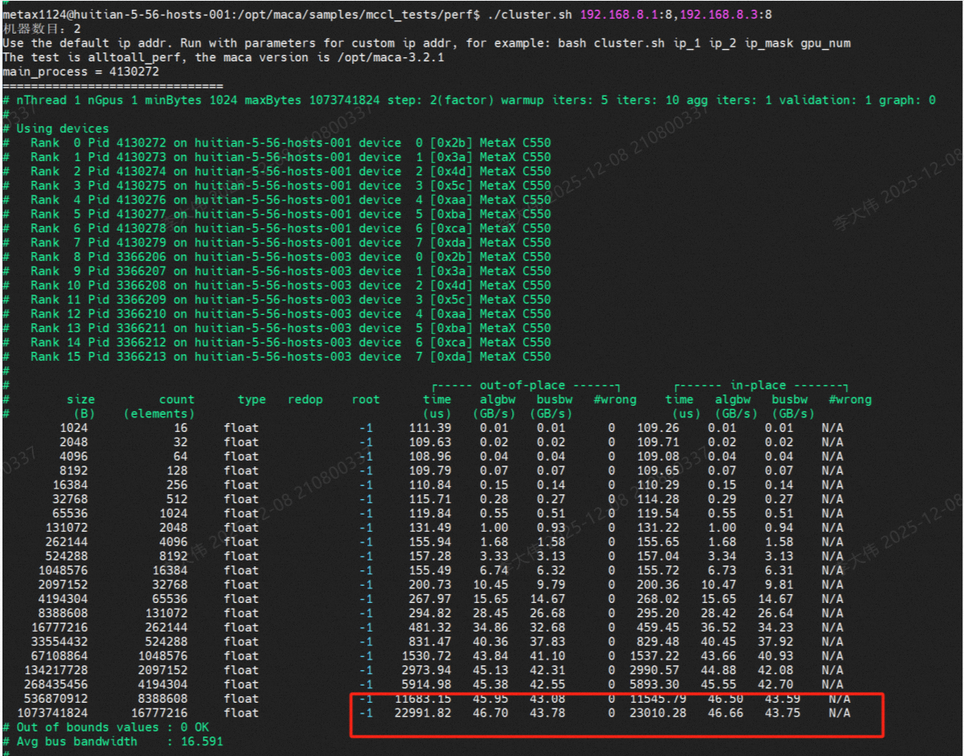Click the 'size' column header

(x=80, y=399)
